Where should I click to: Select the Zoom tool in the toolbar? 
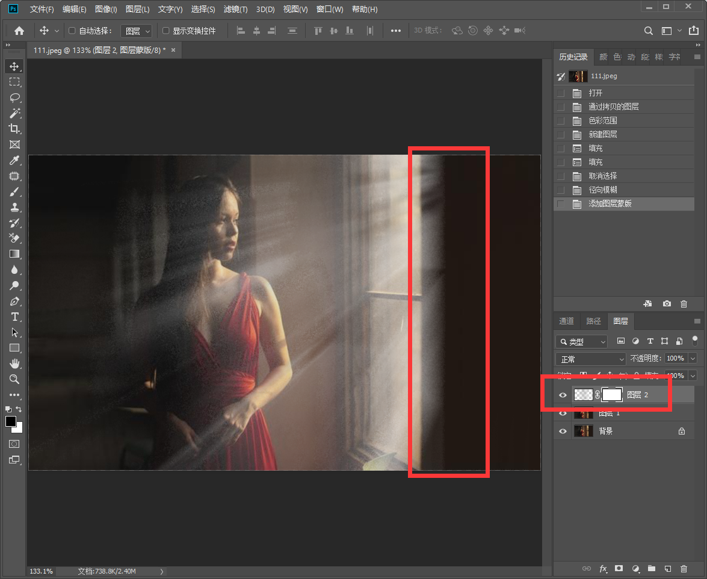[x=14, y=379]
